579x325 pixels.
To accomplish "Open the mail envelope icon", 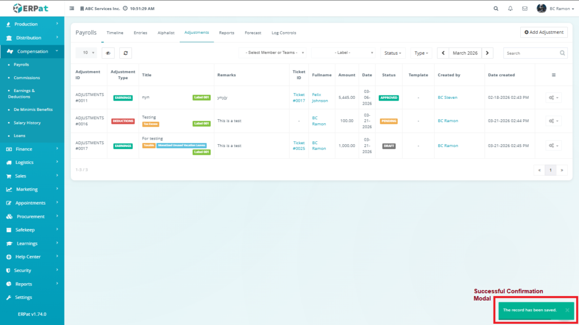I will click(525, 8).
